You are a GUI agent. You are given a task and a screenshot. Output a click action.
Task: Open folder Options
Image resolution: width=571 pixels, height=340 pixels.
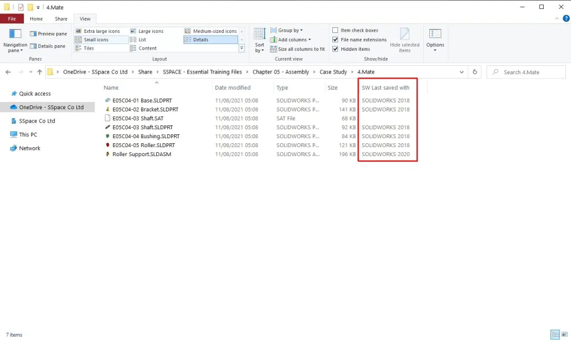pyautogui.click(x=435, y=40)
